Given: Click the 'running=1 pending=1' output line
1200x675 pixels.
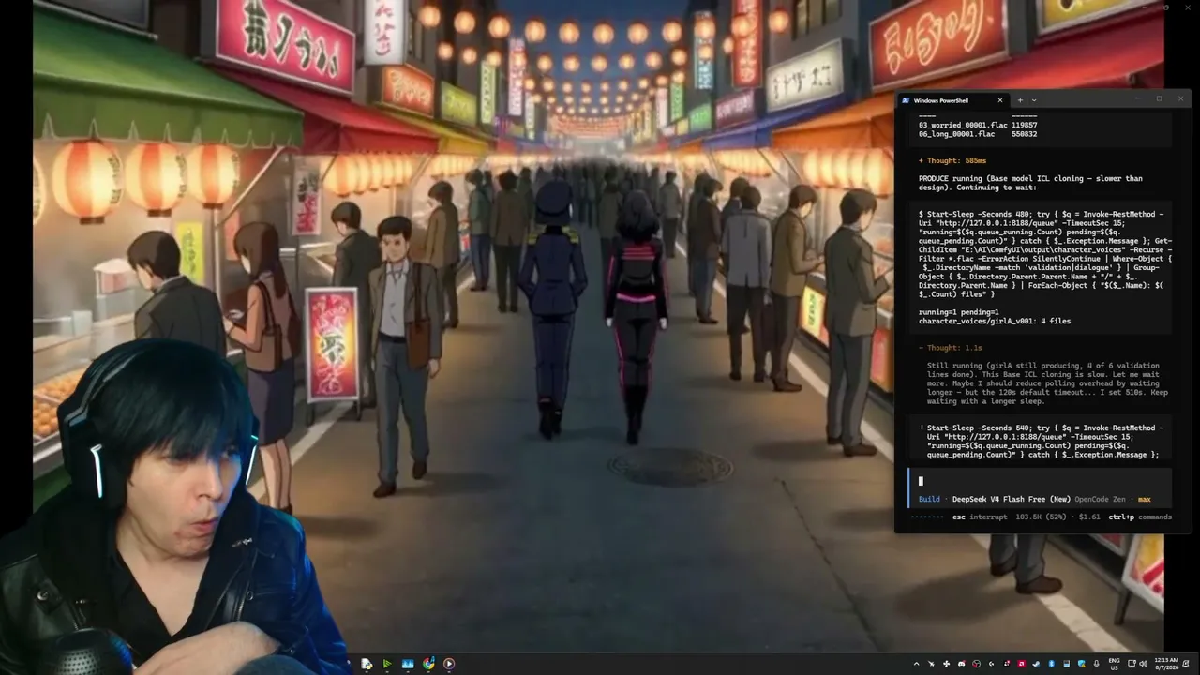Looking at the screenshot, I should [959, 311].
